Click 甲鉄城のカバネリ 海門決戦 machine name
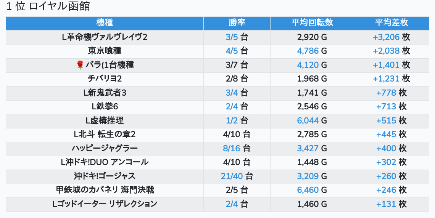 click(105, 190)
